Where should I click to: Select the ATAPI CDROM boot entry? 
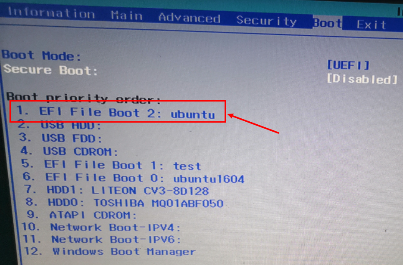pyautogui.click(x=82, y=215)
